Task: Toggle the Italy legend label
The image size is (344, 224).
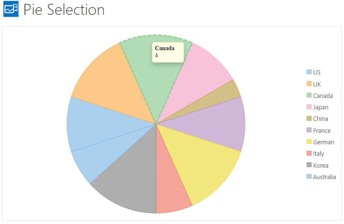Action: (319, 153)
